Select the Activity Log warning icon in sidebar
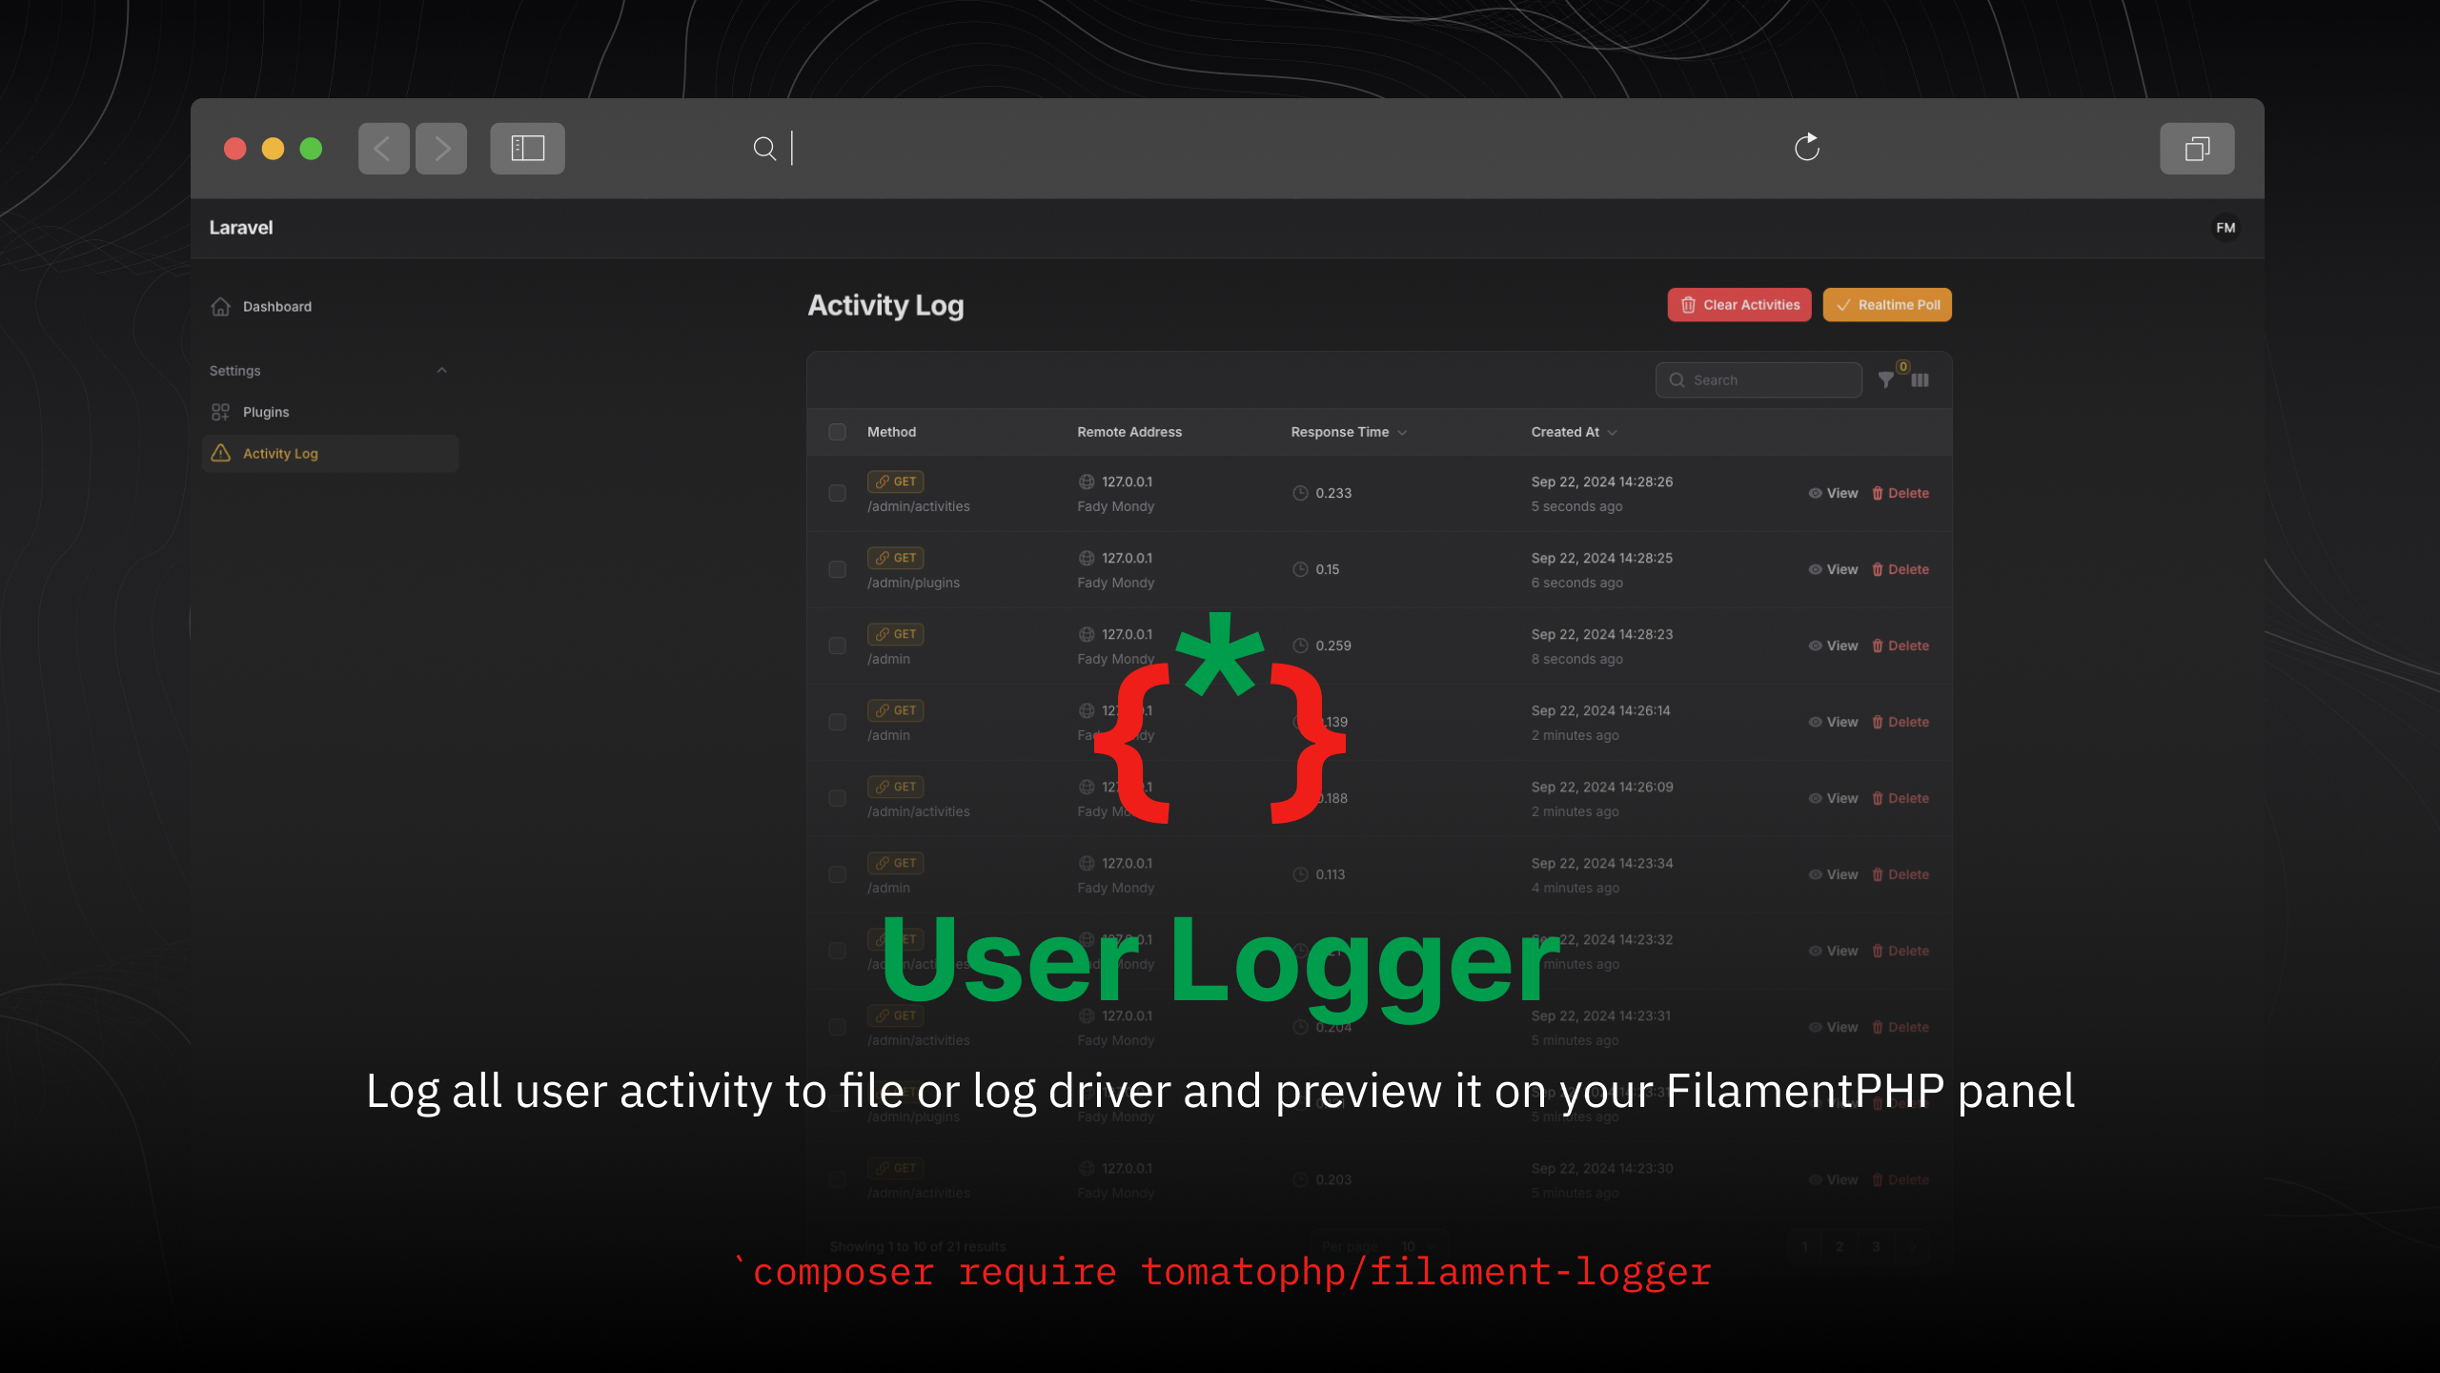2440x1373 pixels. (x=220, y=453)
